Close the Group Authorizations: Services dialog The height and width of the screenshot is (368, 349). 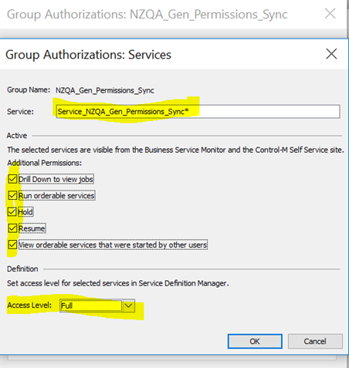[331, 54]
